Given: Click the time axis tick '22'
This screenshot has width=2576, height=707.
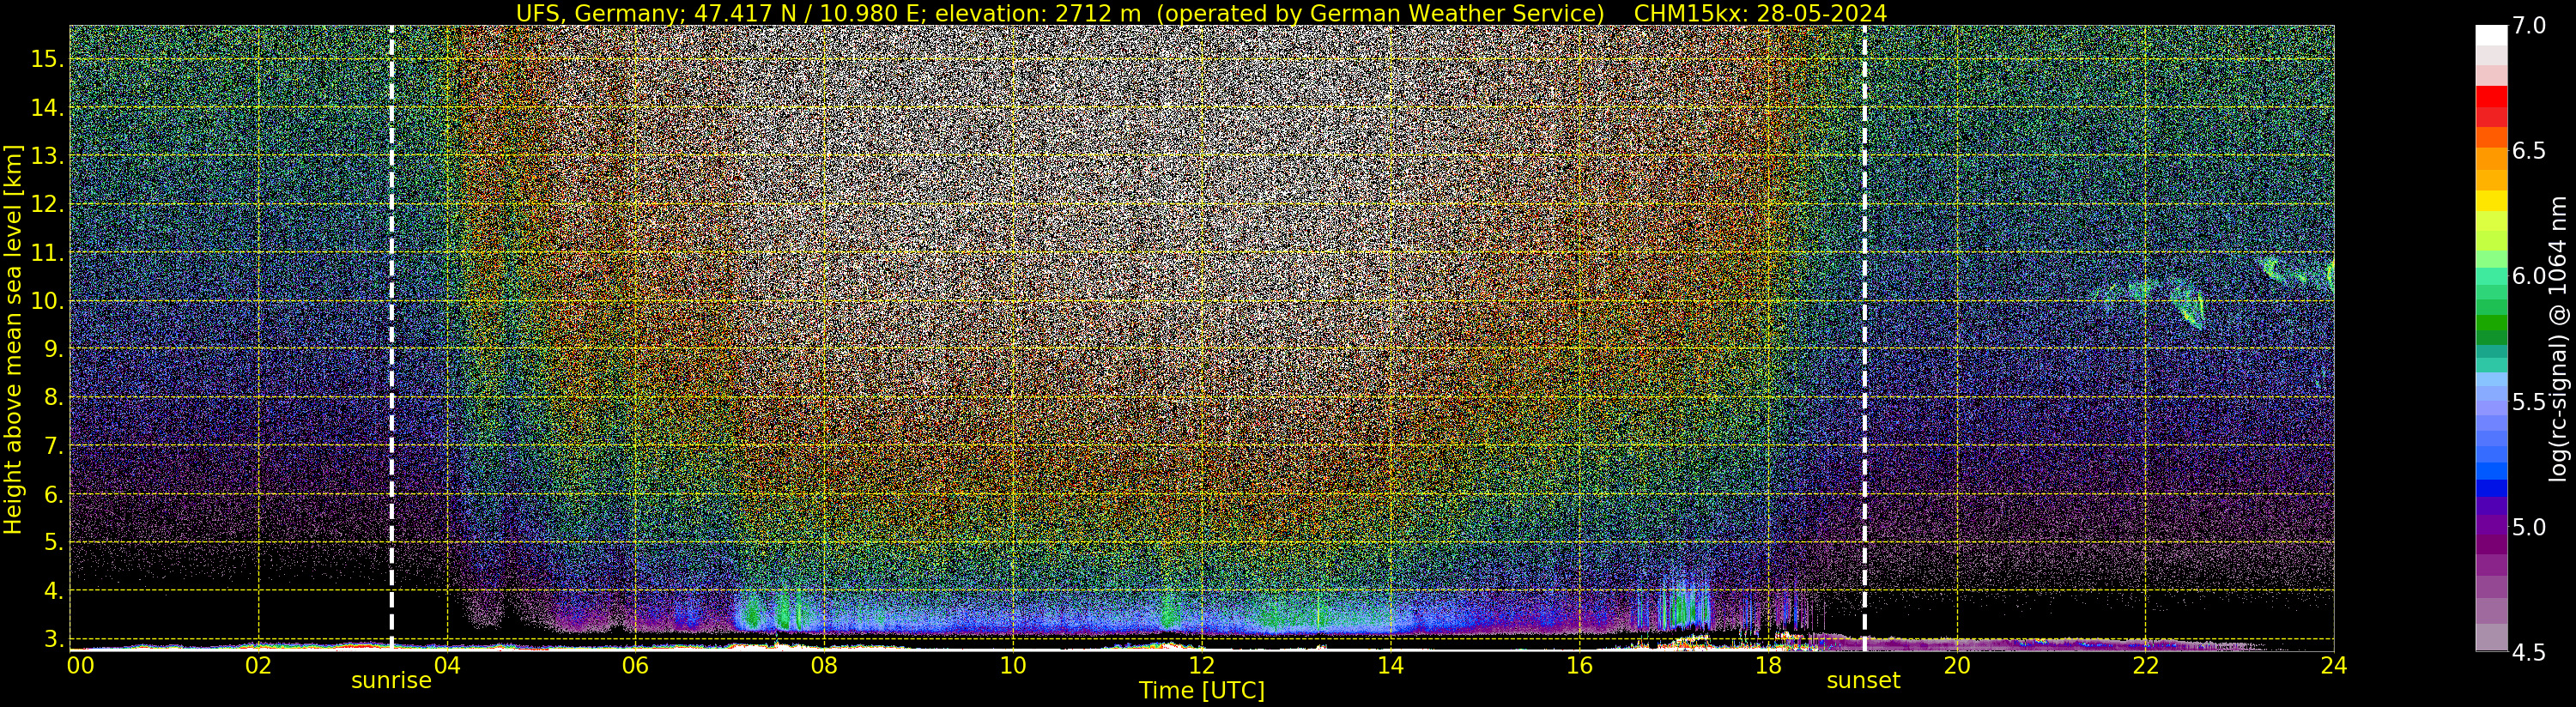Looking at the screenshot, I should pyautogui.click(x=2145, y=666).
